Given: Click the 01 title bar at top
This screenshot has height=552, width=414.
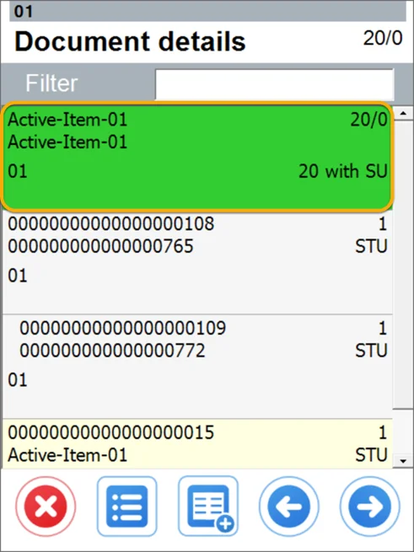Looking at the screenshot, I should click(x=208, y=11).
